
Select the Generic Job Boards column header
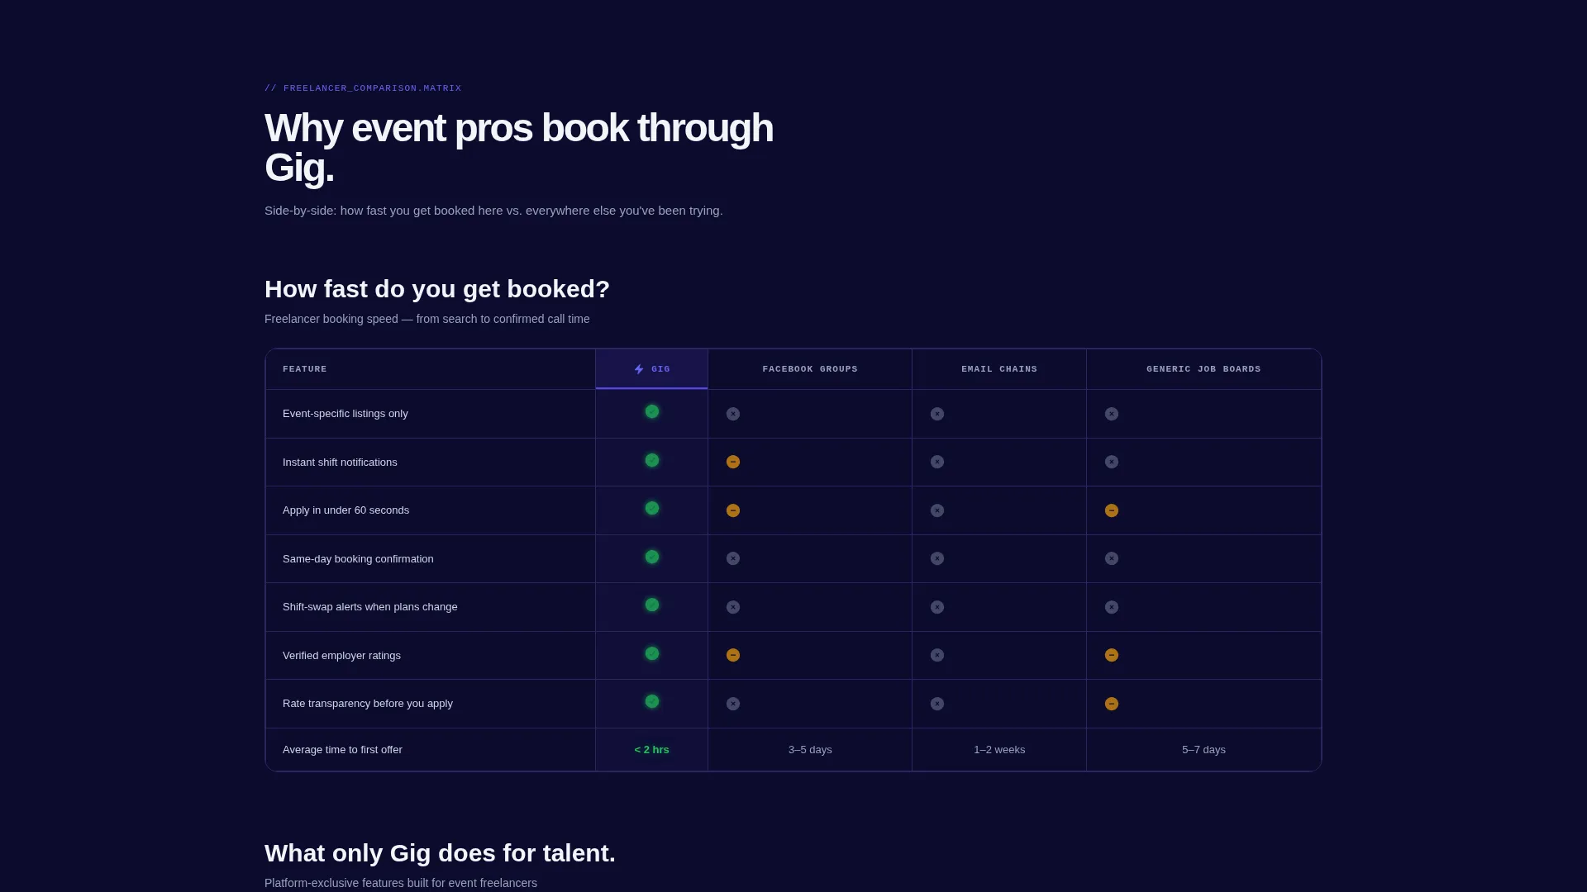(x=1203, y=369)
